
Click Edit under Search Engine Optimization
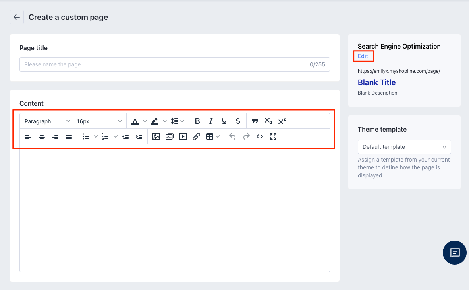pyautogui.click(x=363, y=56)
